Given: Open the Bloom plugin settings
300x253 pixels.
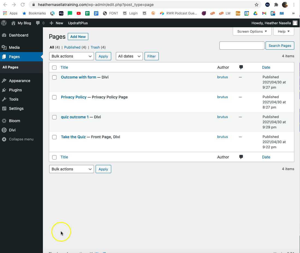Looking at the screenshot, I should pyautogui.click(x=14, y=121).
